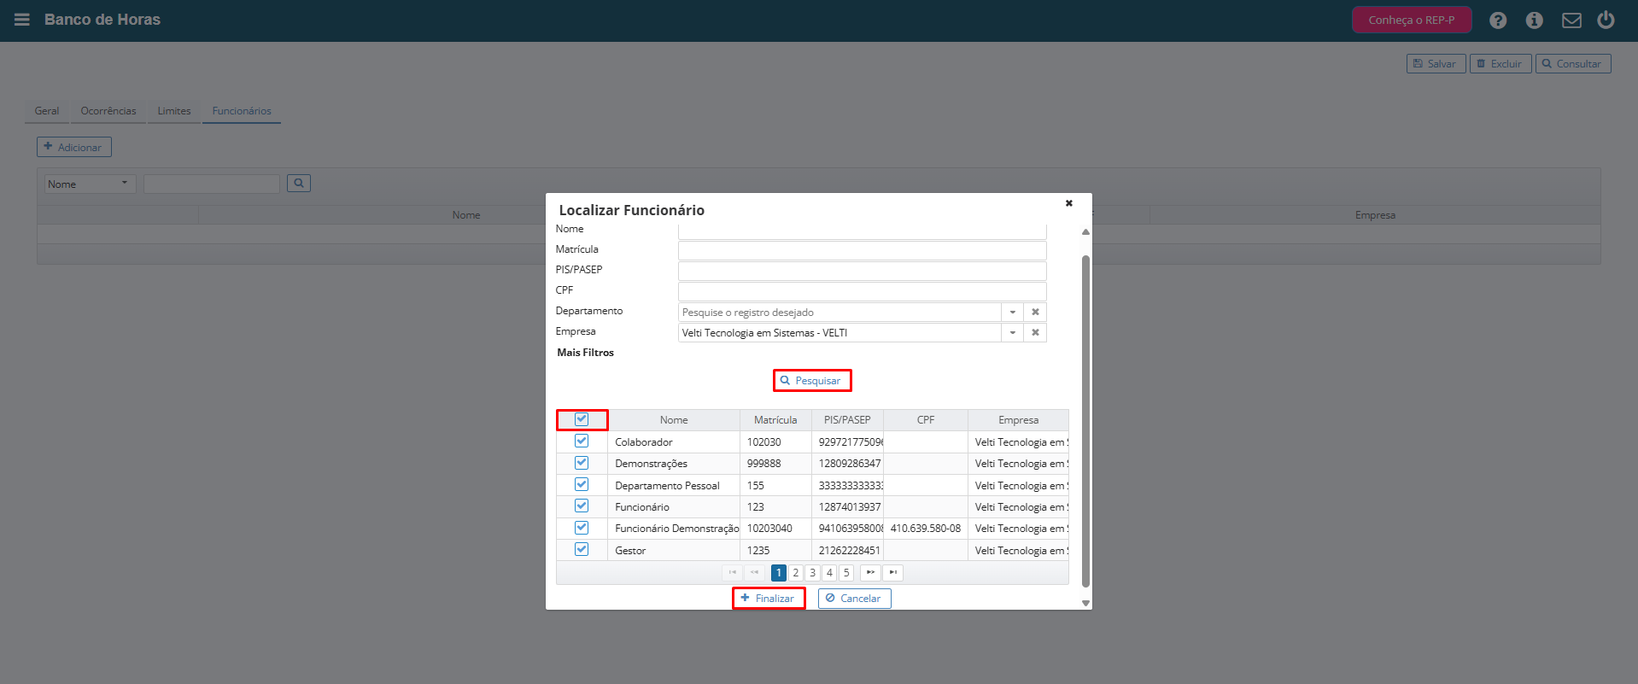Select CPF cell 410.639.580-08
1638x684 pixels.
click(926, 529)
